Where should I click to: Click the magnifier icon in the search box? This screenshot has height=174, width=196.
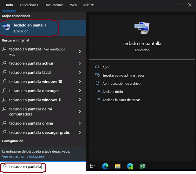[4, 166]
